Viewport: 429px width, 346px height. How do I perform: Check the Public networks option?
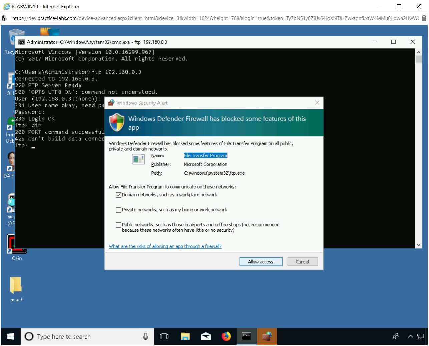pyautogui.click(x=118, y=225)
